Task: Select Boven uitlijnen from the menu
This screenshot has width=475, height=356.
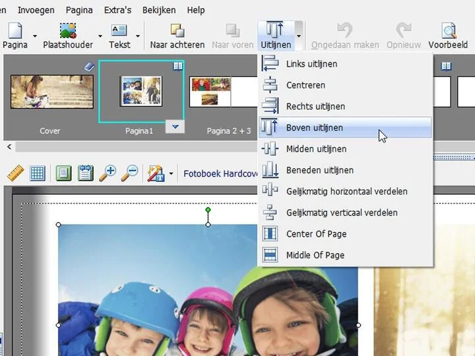Action: (314, 128)
